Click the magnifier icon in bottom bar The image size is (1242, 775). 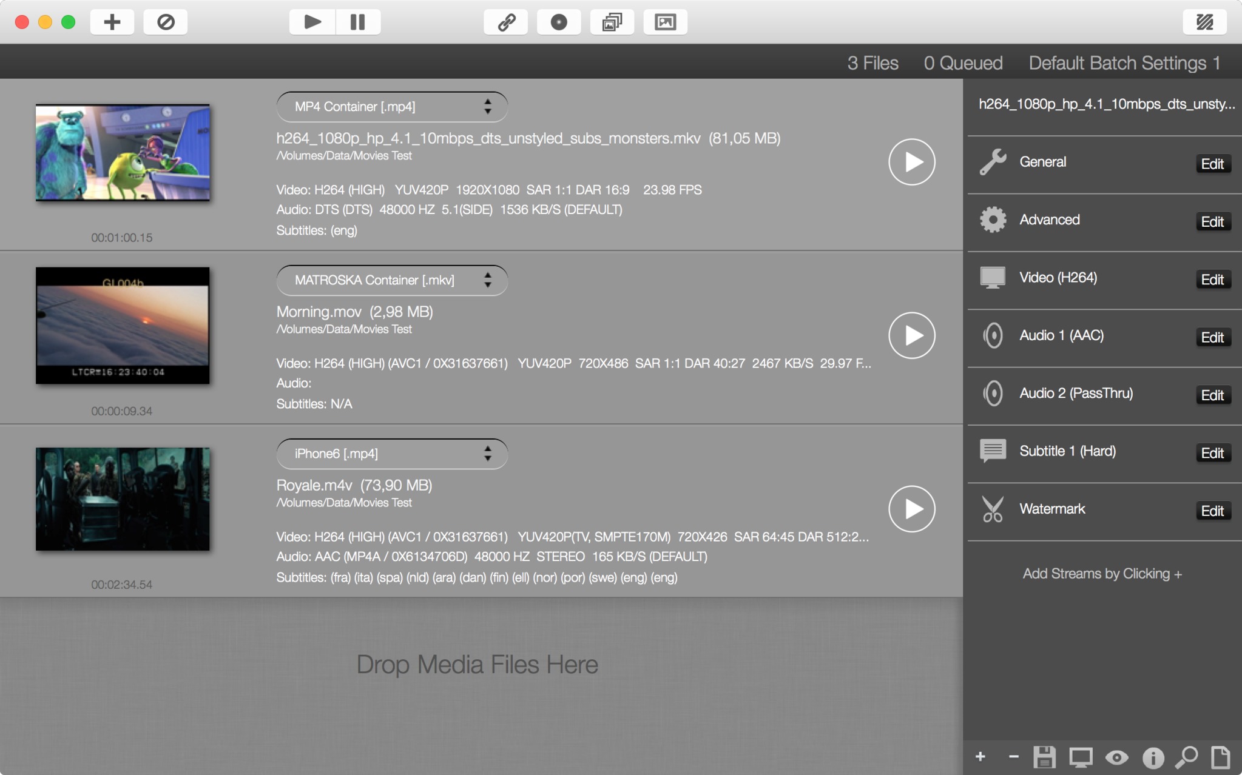(x=1186, y=757)
